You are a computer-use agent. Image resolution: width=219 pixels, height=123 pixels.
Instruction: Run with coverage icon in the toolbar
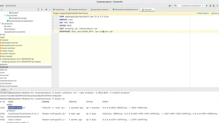[x=214, y=6]
